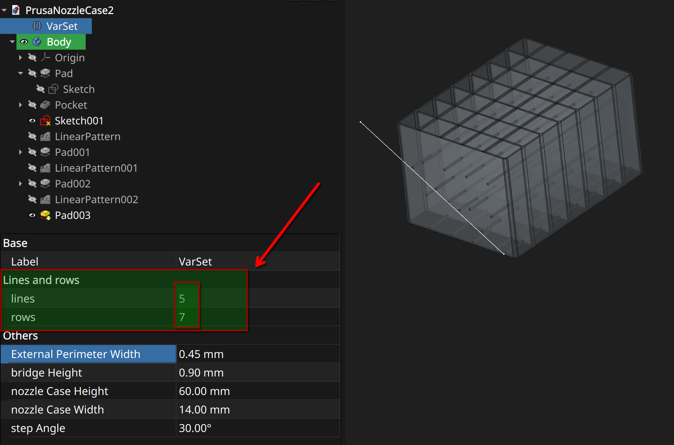Click the Pad003 yellow pad icon
This screenshot has width=674, height=445.
[x=45, y=215]
